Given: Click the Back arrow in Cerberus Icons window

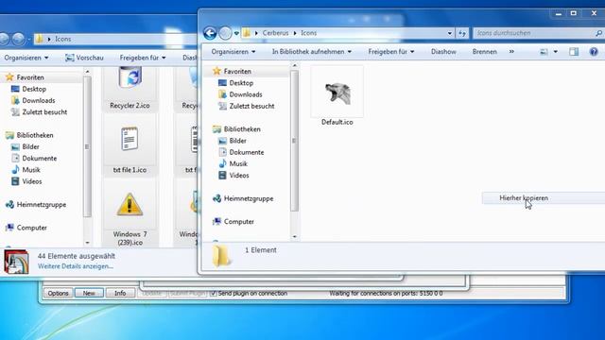Looking at the screenshot, I should [x=210, y=33].
